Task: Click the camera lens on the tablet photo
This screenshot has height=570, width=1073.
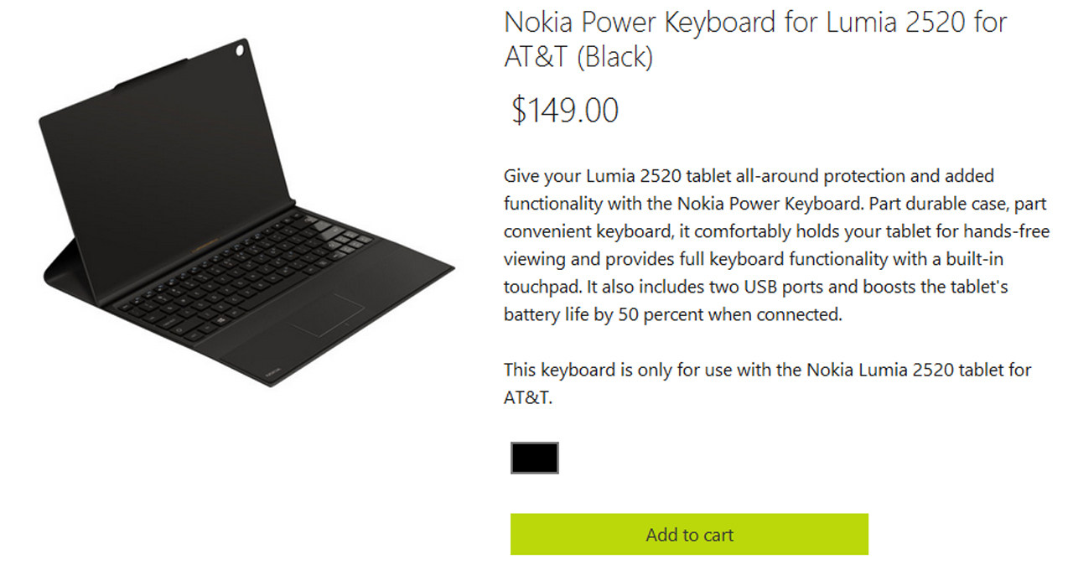Action: point(241,52)
